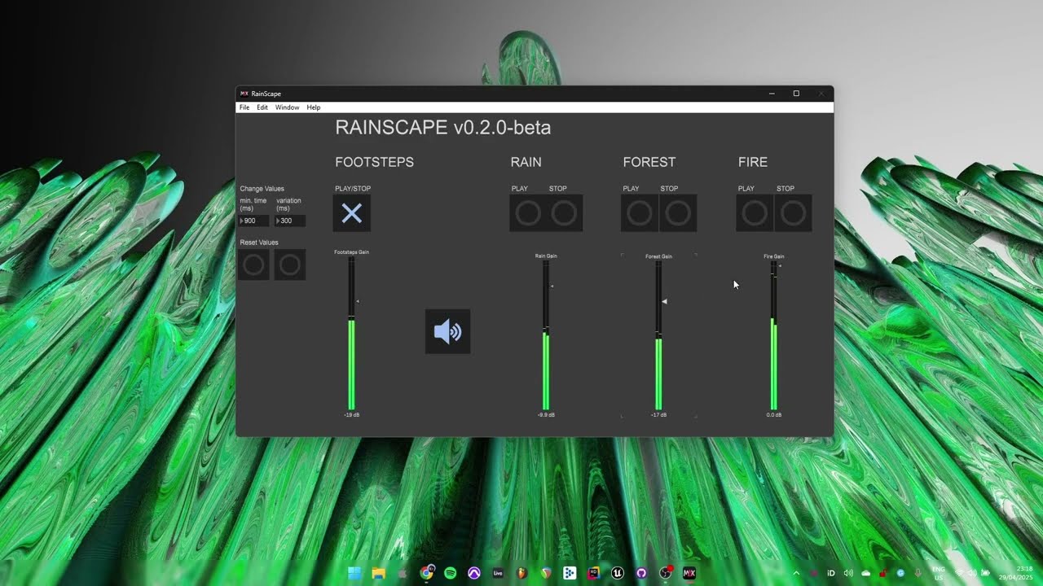Minimize the RainScape window

click(772, 94)
